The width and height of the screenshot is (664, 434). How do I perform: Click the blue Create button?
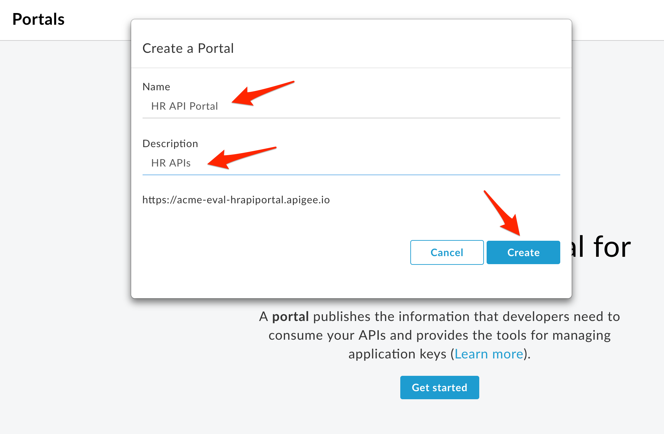tap(523, 252)
